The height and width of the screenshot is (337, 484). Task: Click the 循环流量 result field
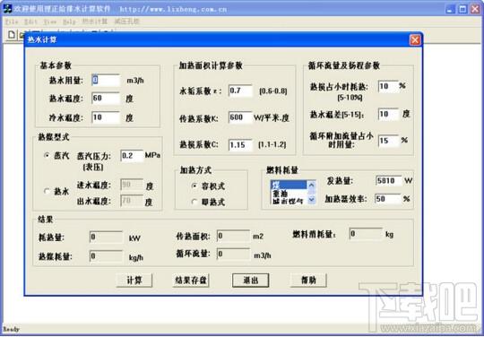pyautogui.click(x=233, y=254)
